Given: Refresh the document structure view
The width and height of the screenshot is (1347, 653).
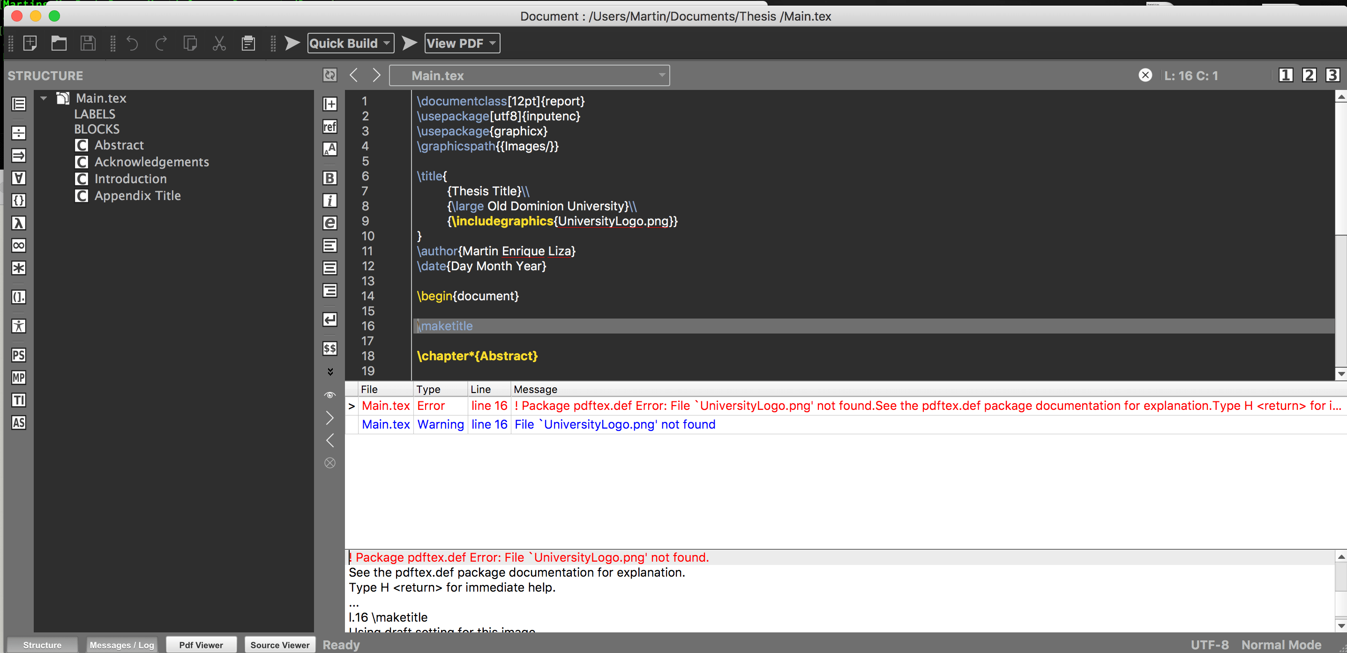Looking at the screenshot, I should click(329, 75).
